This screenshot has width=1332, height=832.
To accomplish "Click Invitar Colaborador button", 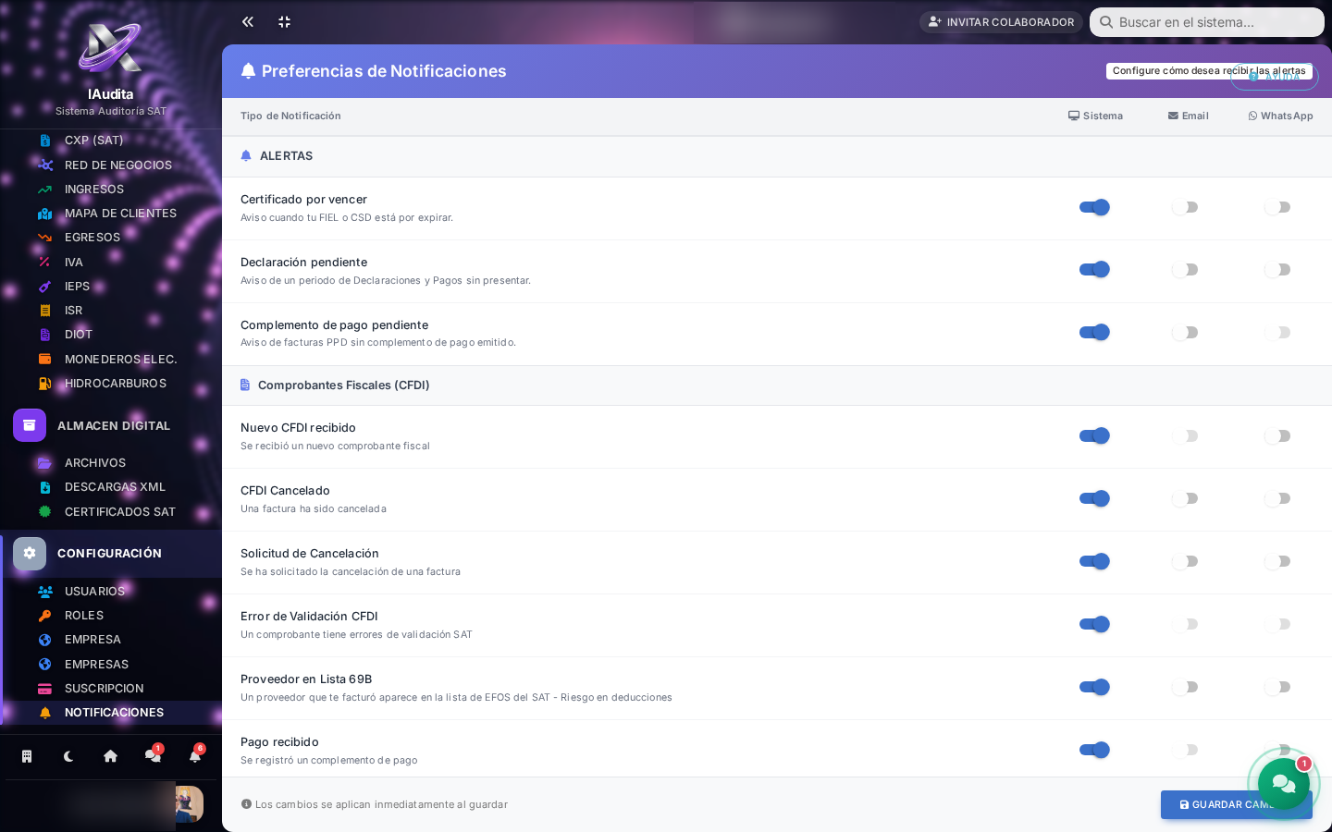I will tap(1001, 22).
